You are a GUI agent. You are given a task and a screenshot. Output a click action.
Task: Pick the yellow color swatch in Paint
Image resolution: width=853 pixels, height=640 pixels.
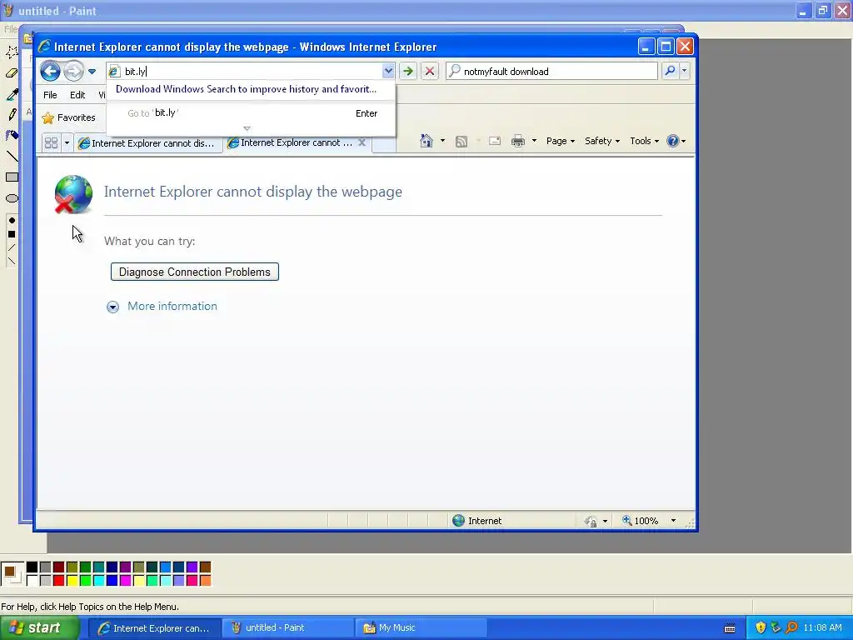(x=72, y=581)
